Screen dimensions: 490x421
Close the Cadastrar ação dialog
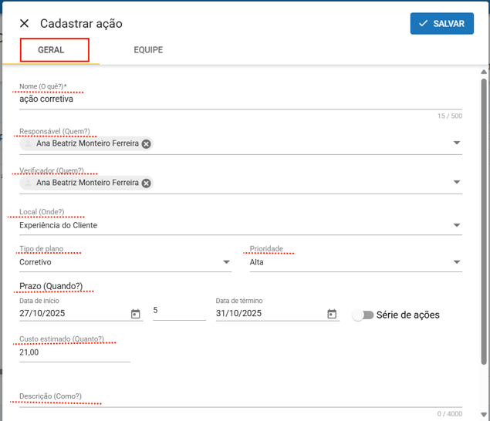coord(24,24)
